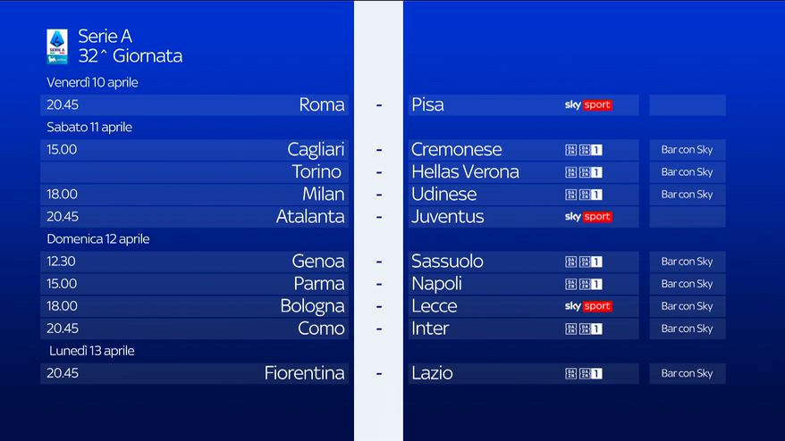The width and height of the screenshot is (785, 441).
Task: Click the Fiorentina team name
Action: [x=304, y=373]
